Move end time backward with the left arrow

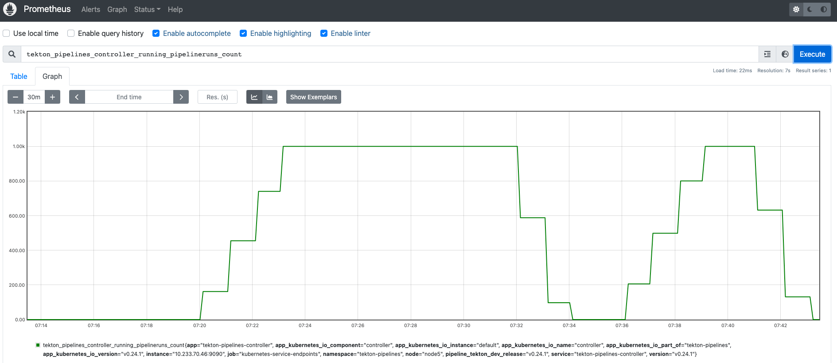(x=77, y=97)
